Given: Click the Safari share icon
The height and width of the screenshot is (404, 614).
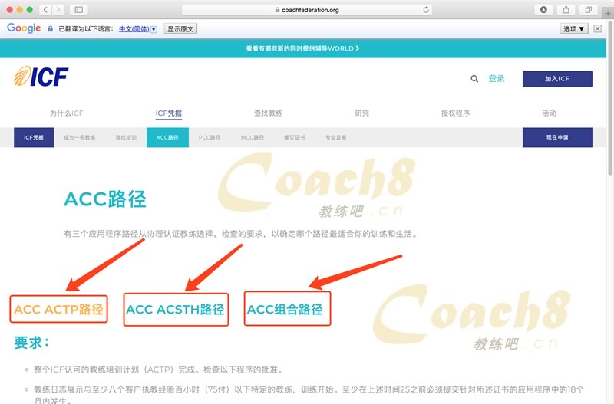Looking at the screenshot, I should [566, 9].
